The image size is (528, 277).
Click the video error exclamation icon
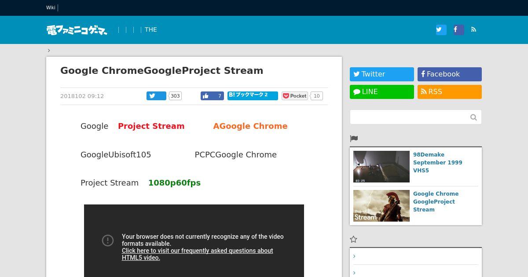[108, 240]
